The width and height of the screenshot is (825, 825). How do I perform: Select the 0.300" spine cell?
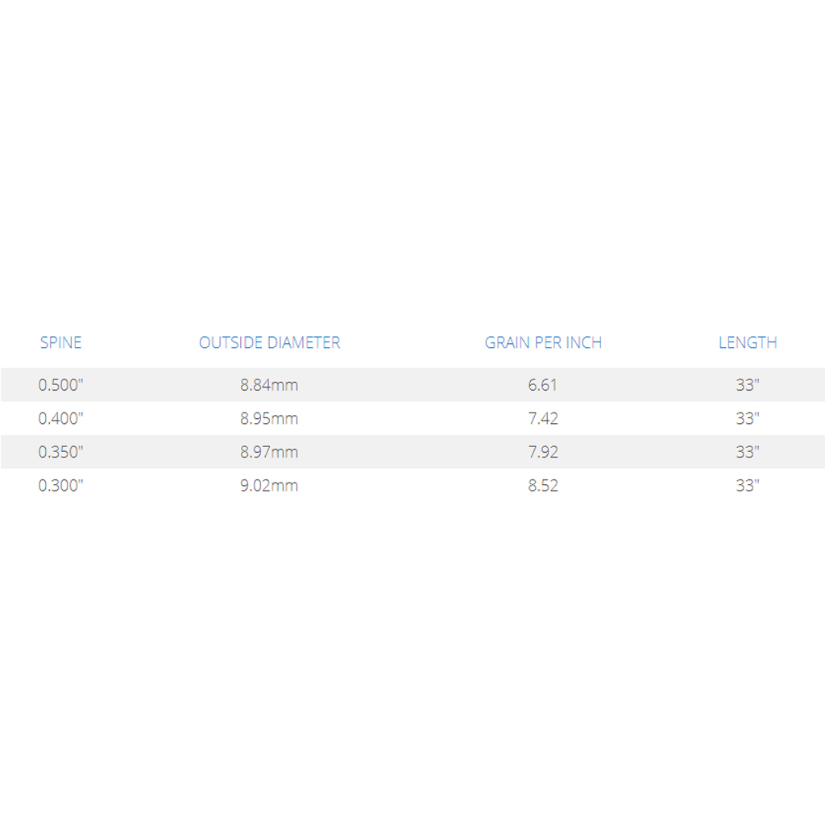coord(61,485)
